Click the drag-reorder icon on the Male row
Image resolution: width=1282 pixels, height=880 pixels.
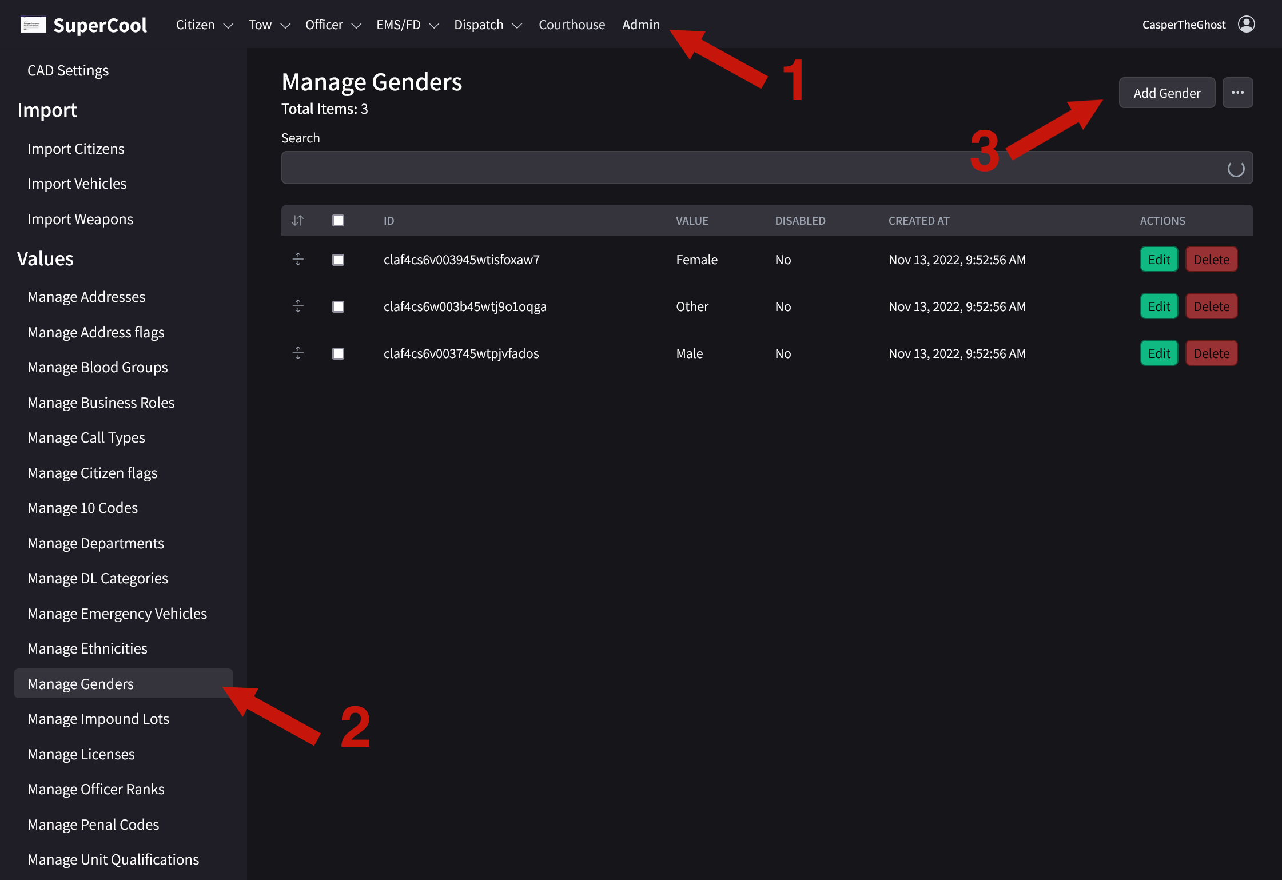pyautogui.click(x=297, y=353)
